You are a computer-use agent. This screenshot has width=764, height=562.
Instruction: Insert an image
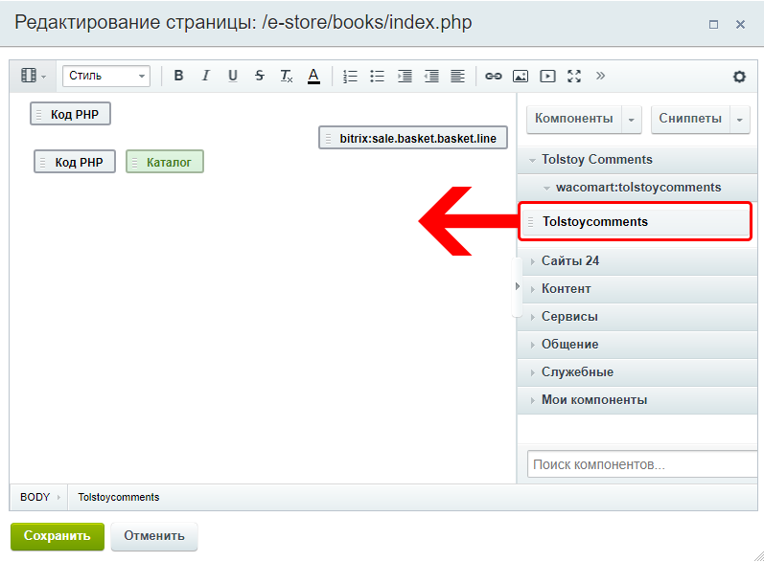pyautogui.click(x=521, y=76)
